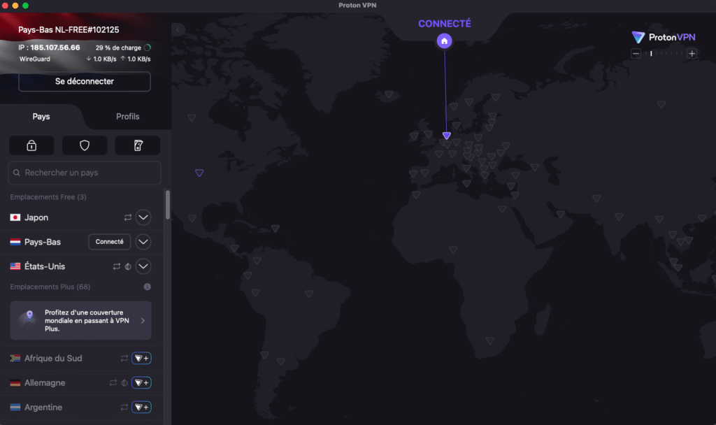Click Tor icon for Allemagne
The height and width of the screenshot is (425, 716).
(124, 382)
